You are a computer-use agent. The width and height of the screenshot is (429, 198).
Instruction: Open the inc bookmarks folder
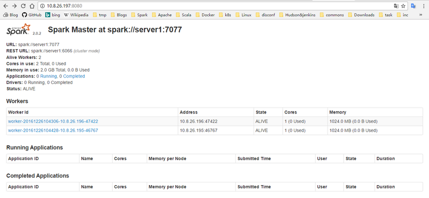pos(403,15)
